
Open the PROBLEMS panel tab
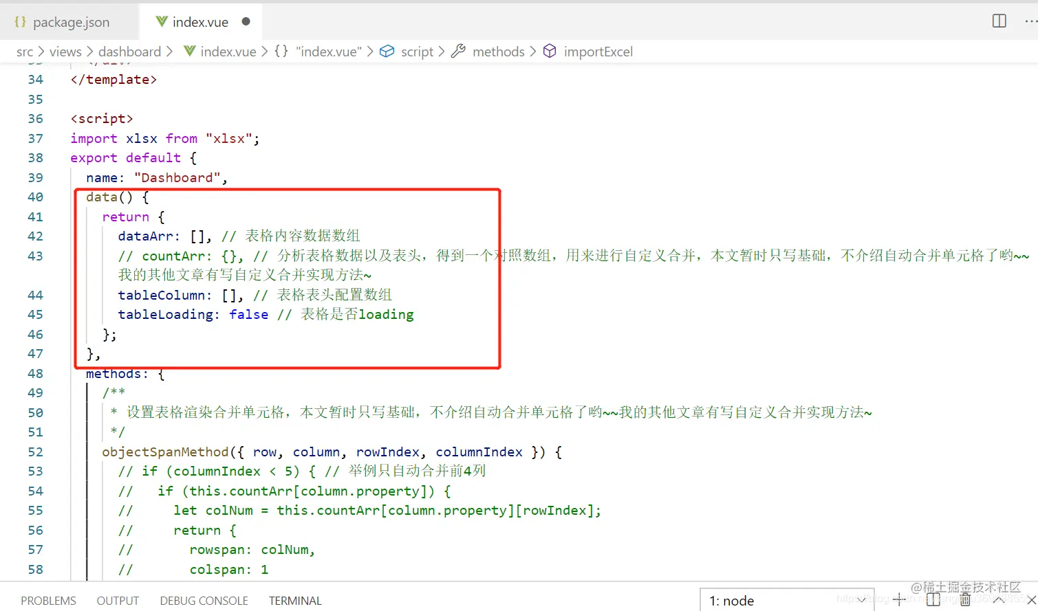[48, 601]
